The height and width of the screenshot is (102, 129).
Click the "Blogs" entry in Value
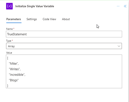pyautogui.click(x=14, y=80)
